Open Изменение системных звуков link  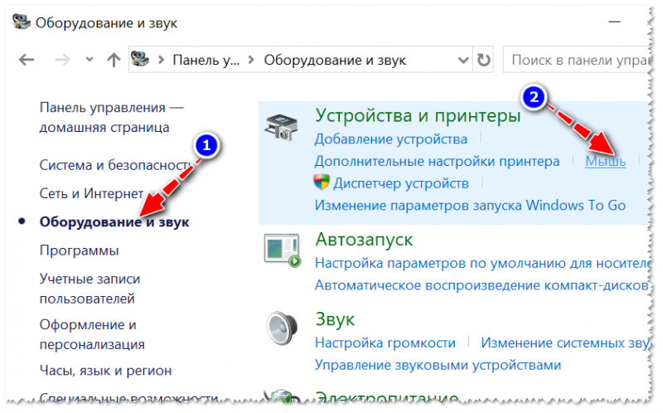point(565,343)
